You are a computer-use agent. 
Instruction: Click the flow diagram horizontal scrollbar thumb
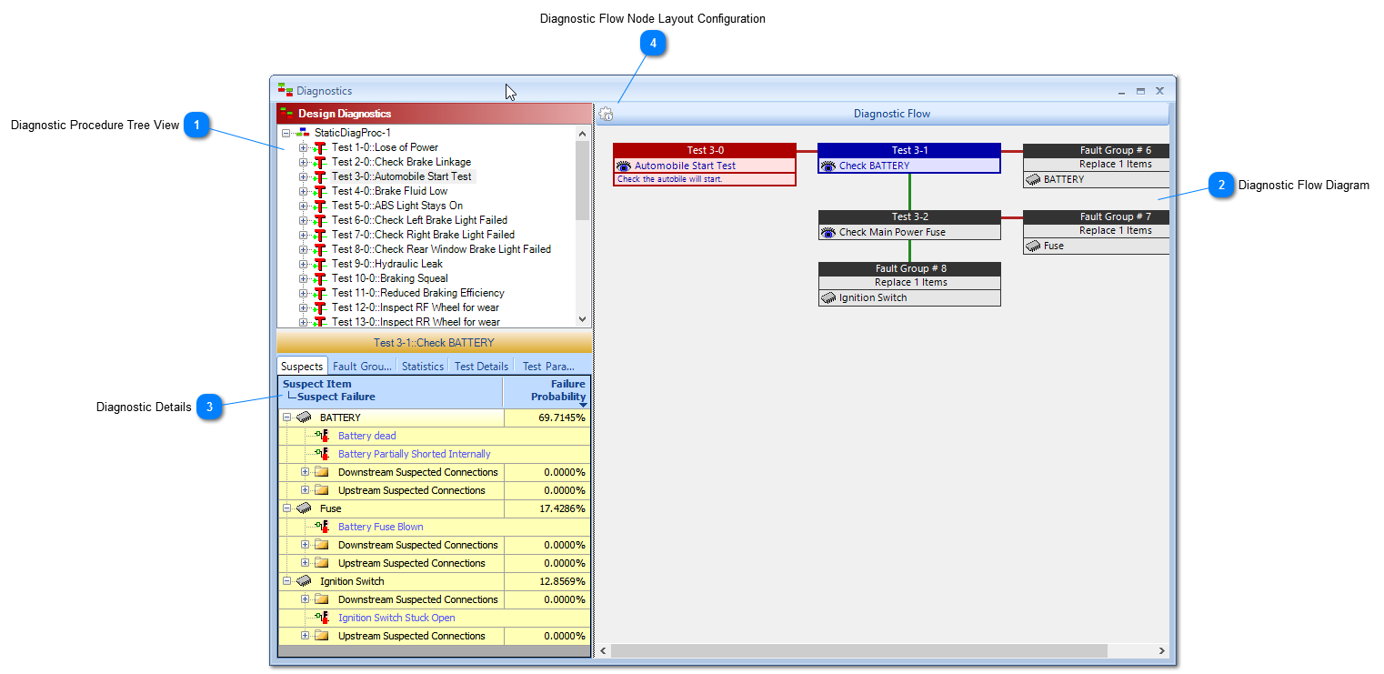pos(858,650)
